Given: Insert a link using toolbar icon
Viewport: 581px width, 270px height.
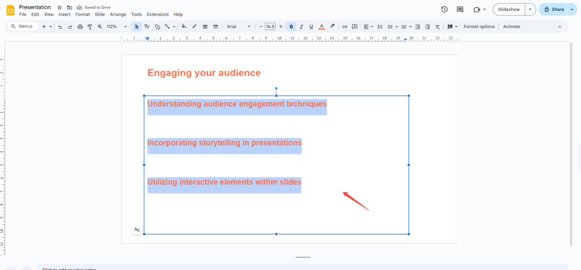Looking at the screenshot, I should pos(345,27).
